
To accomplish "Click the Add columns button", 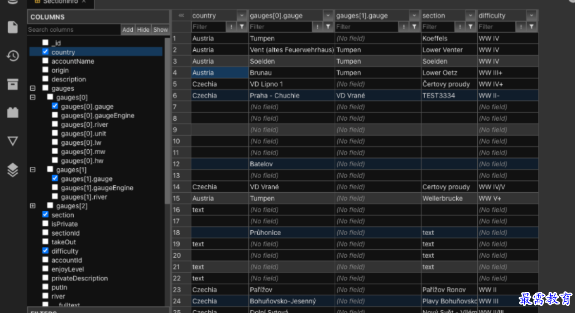I will pyautogui.click(x=128, y=29).
